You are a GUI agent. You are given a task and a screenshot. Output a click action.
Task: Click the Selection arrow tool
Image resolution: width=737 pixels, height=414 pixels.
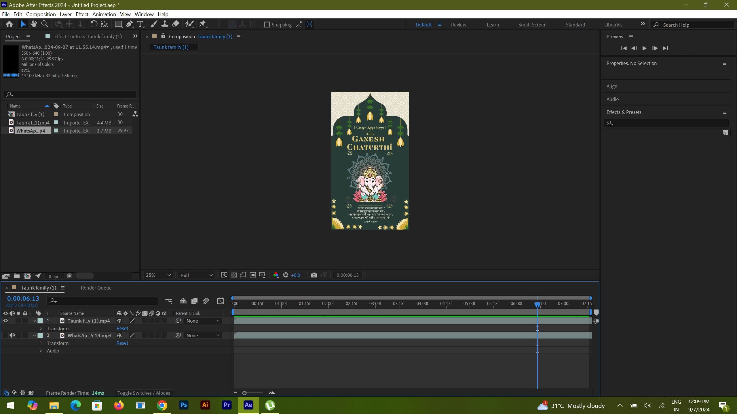23,24
